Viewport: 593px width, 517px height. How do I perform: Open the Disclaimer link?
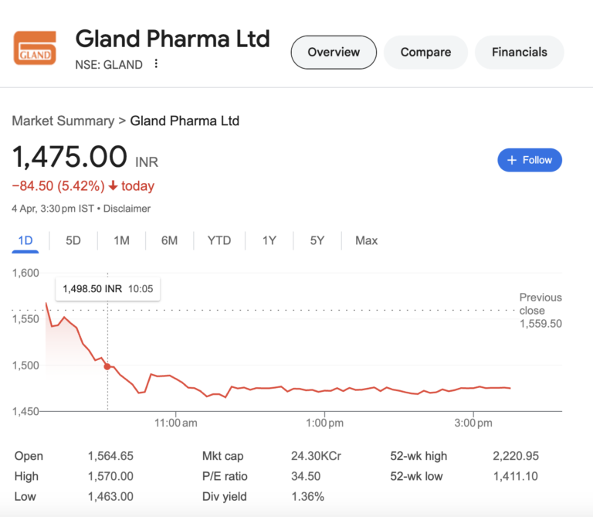(127, 209)
